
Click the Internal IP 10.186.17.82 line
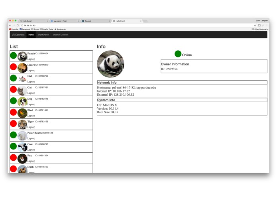[x=114, y=91]
